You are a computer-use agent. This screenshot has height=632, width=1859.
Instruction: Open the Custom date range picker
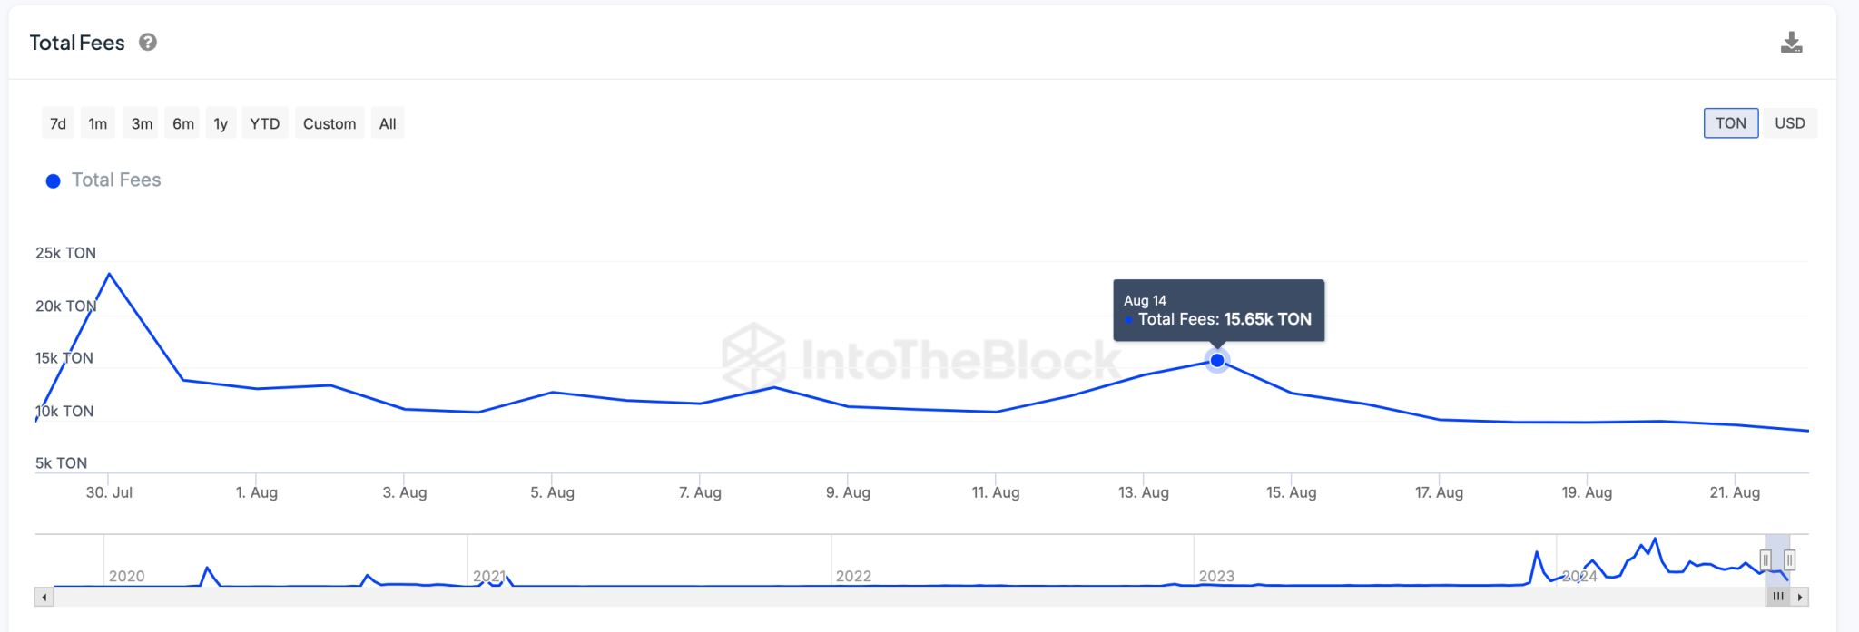tap(330, 124)
